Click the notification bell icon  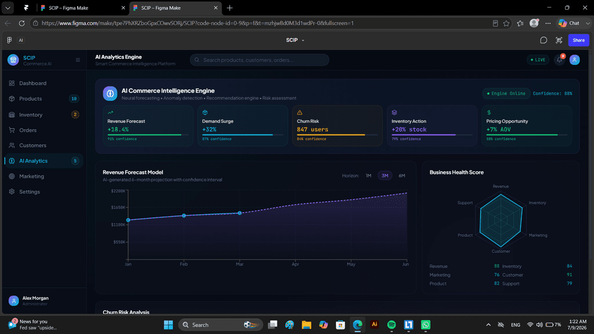[560, 60]
